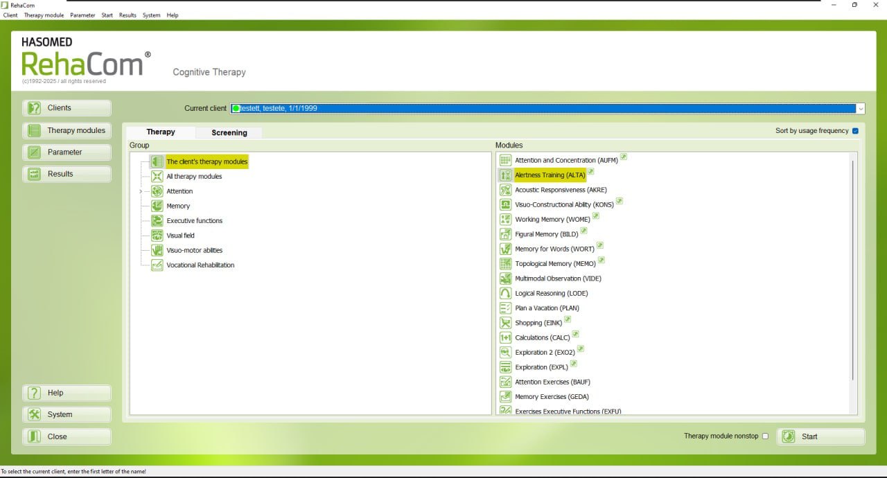Select the Topological Memory (MEMO) icon

(x=505, y=263)
